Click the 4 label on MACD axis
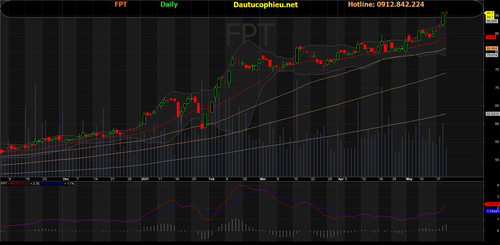 (x=498, y=185)
